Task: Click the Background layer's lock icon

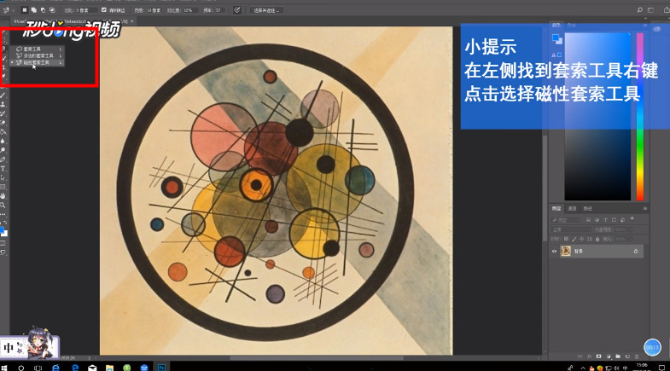Action: click(x=636, y=252)
